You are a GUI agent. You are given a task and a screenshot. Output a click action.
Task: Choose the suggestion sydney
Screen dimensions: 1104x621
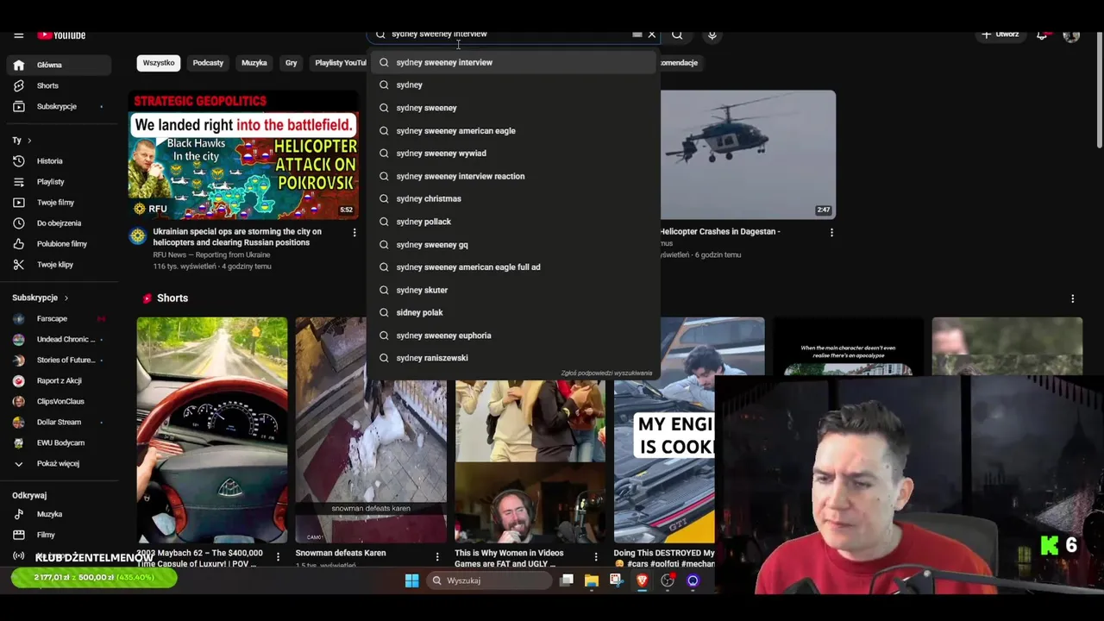coord(514,85)
